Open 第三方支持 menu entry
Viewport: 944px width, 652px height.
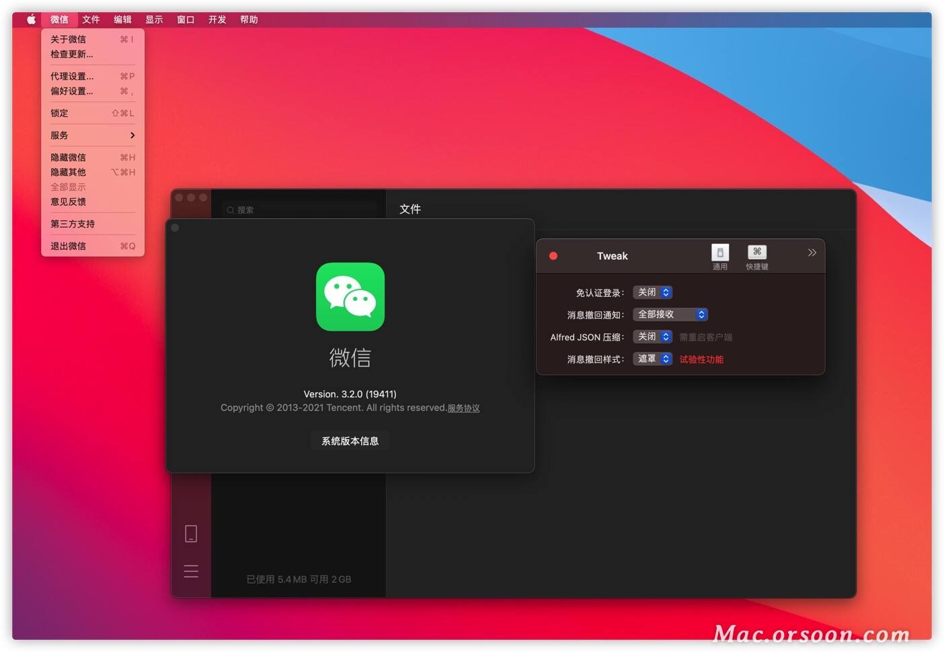tap(93, 224)
